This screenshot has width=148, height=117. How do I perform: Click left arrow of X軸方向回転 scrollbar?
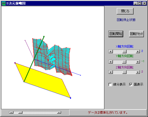[x=111, y=51]
